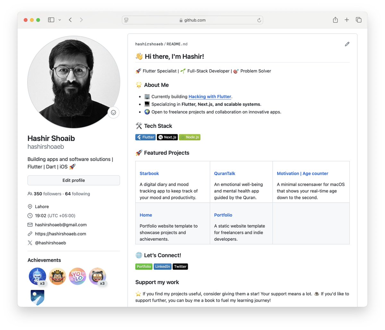385x330 pixels.
Task: Open the Portfolio project link in table
Action: [x=223, y=215]
